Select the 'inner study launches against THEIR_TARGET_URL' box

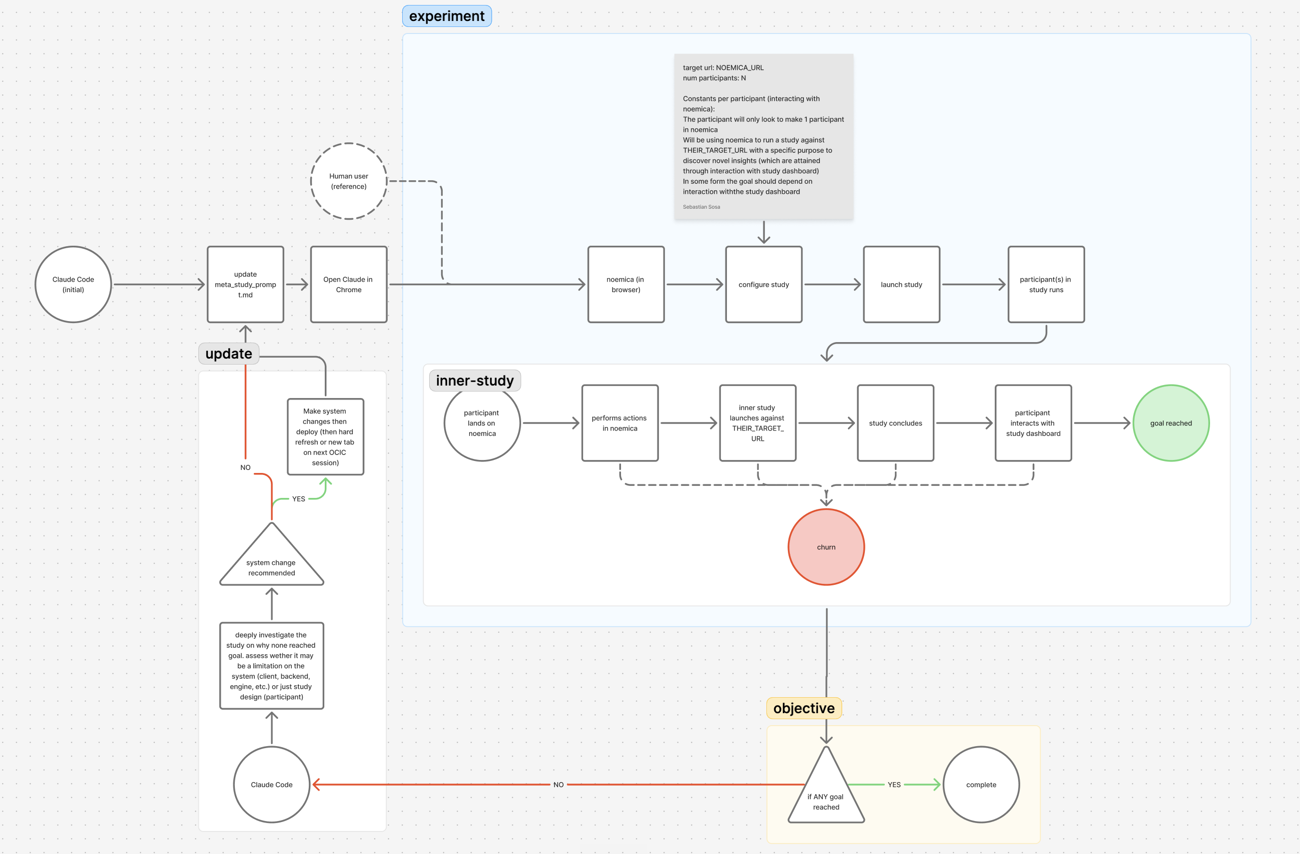coord(757,423)
